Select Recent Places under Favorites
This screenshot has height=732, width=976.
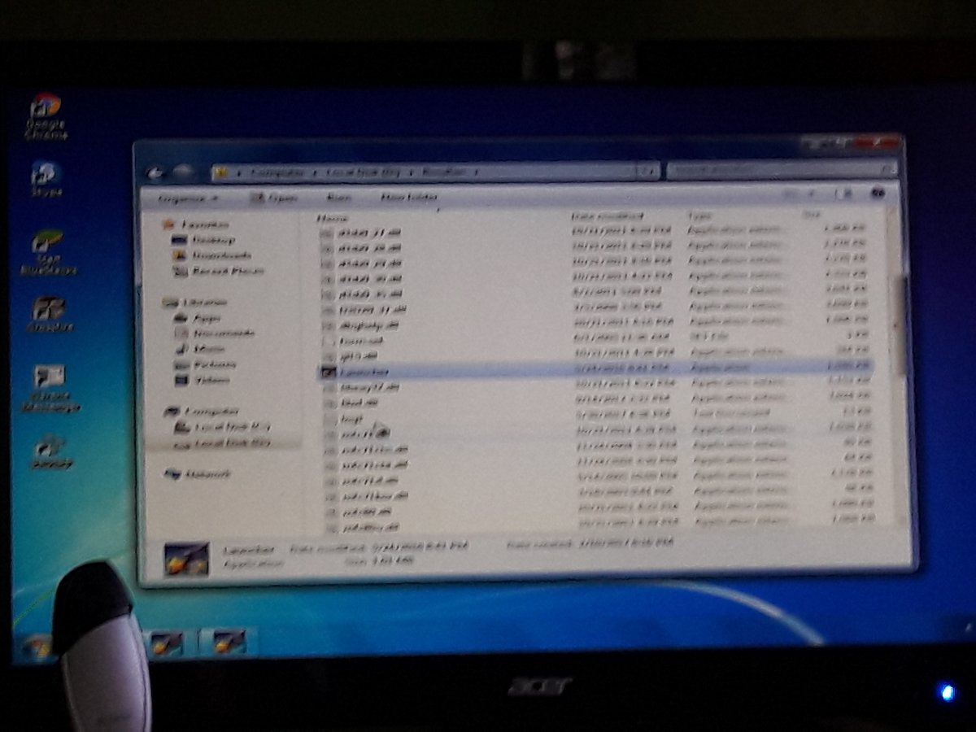[218, 271]
